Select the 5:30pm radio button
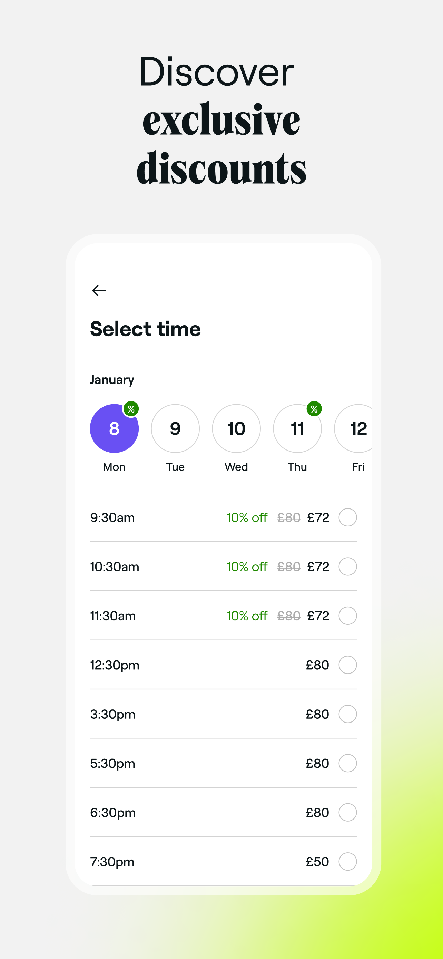This screenshot has width=443, height=959. coord(347,763)
